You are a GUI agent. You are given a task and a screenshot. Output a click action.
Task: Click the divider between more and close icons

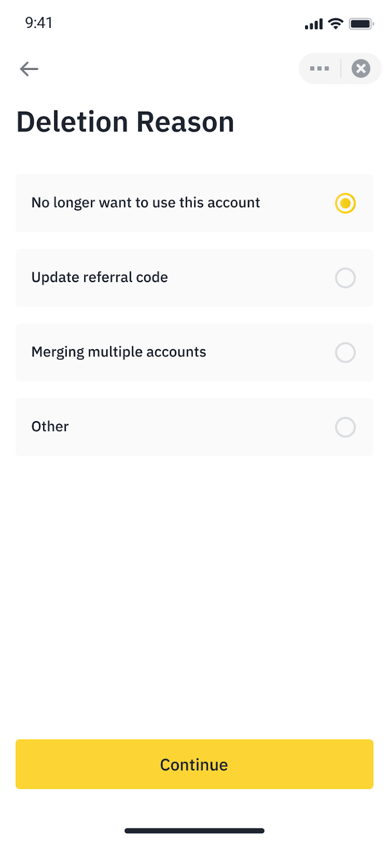(x=341, y=68)
